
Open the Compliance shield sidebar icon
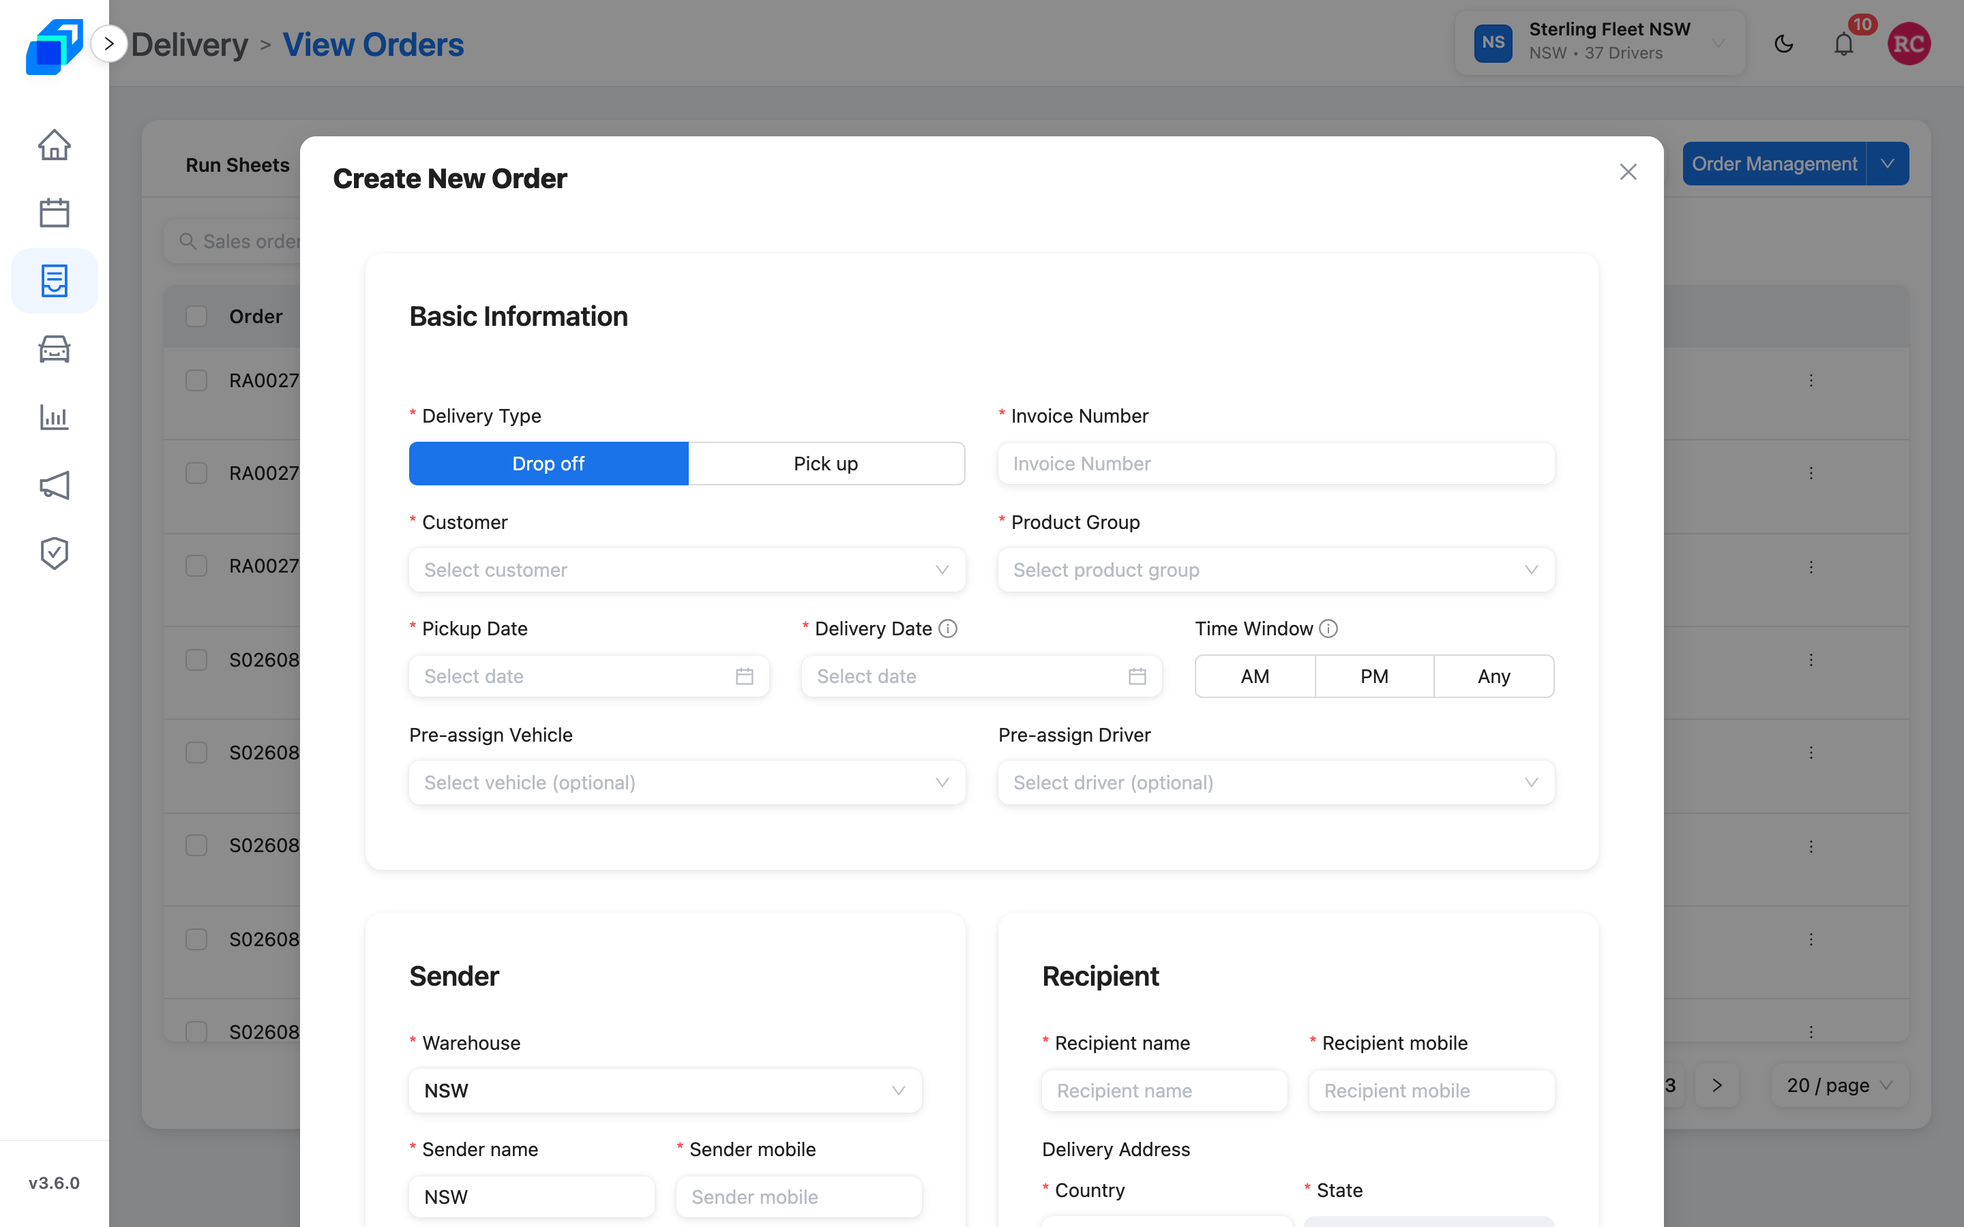[x=55, y=554]
